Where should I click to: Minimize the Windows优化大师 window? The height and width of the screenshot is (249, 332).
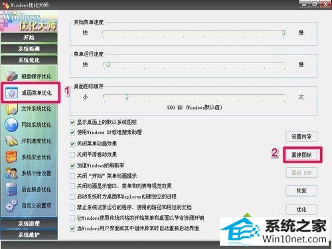coord(305,4)
